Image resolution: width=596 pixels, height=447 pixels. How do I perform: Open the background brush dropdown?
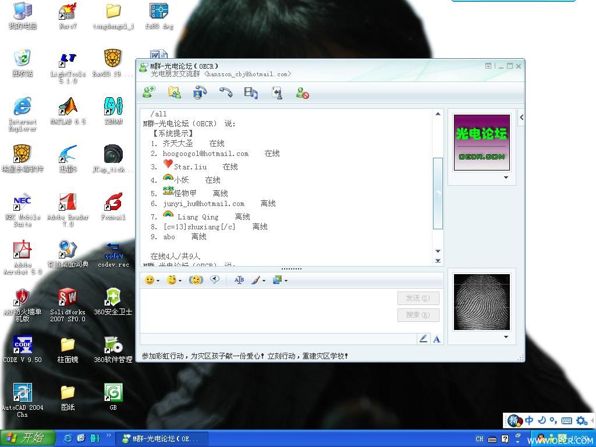[x=258, y=281]
